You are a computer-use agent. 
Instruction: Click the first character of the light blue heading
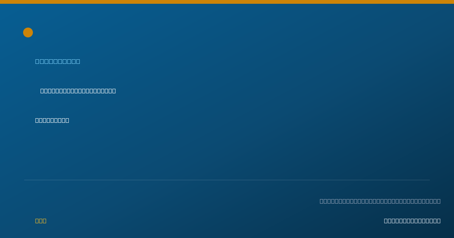click(37, 61)
